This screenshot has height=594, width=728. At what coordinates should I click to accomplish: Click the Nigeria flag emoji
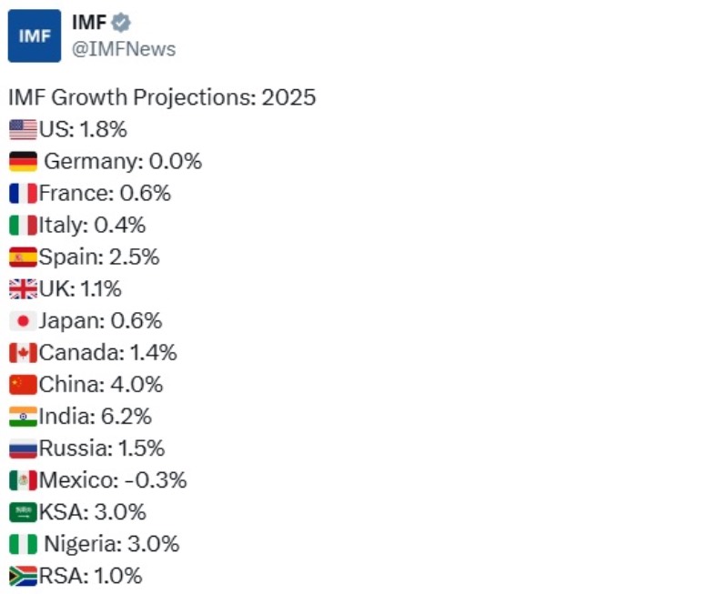click(24, 543)
